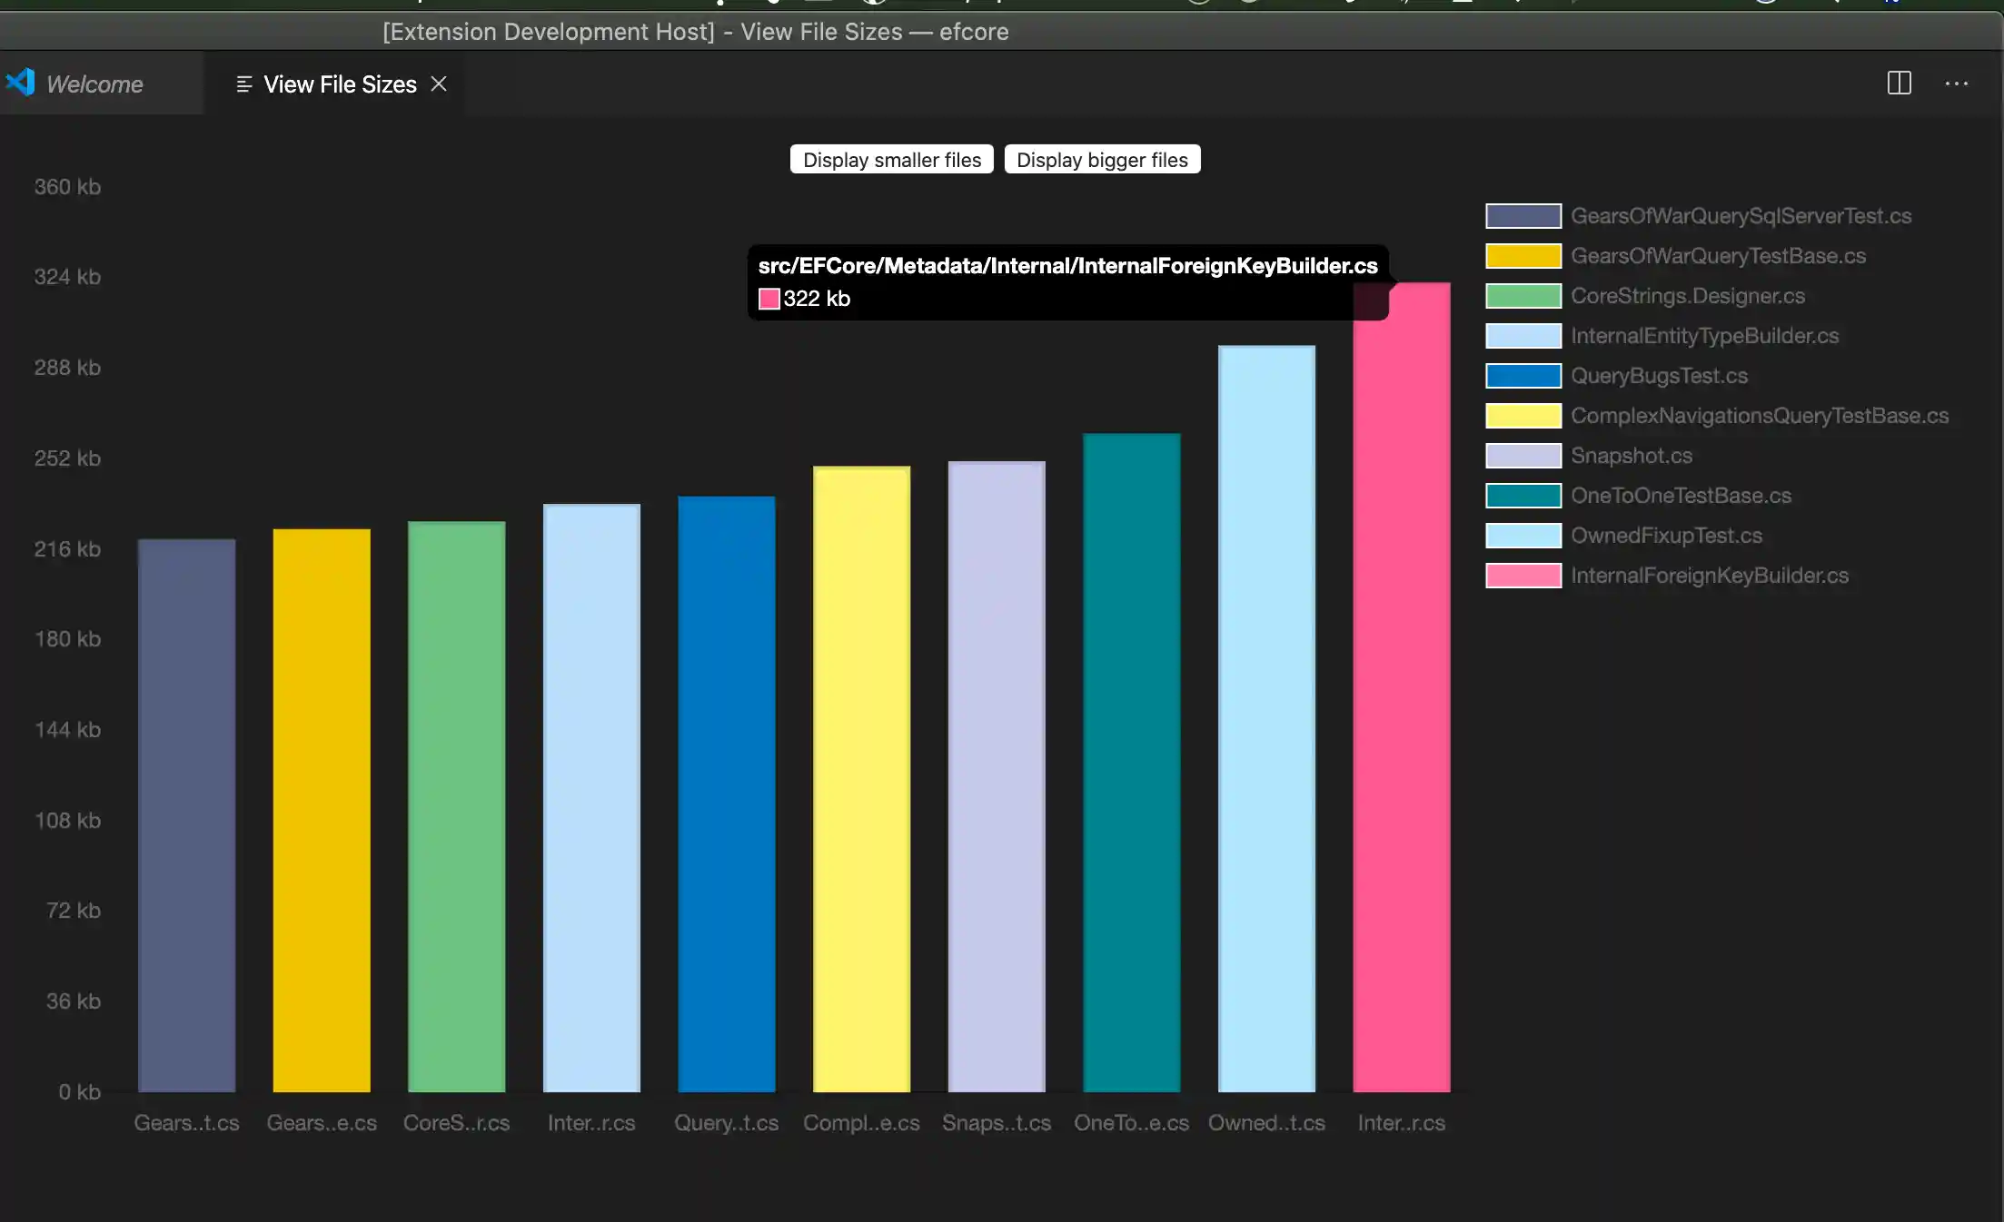Click the Display bigger files button
This screenshot has height=1222, width=2004.
tap(1102, 159)
